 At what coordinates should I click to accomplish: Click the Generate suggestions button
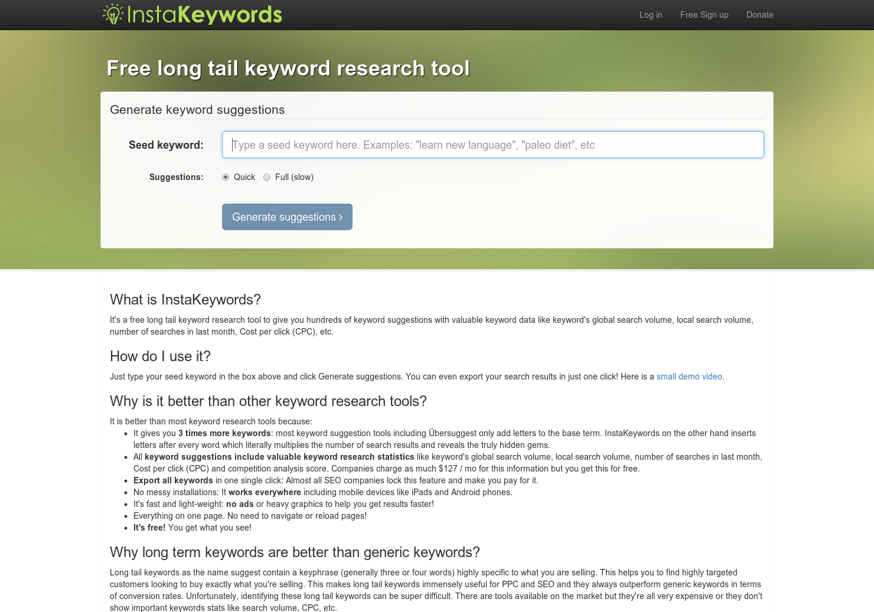[x=287, y=217]
